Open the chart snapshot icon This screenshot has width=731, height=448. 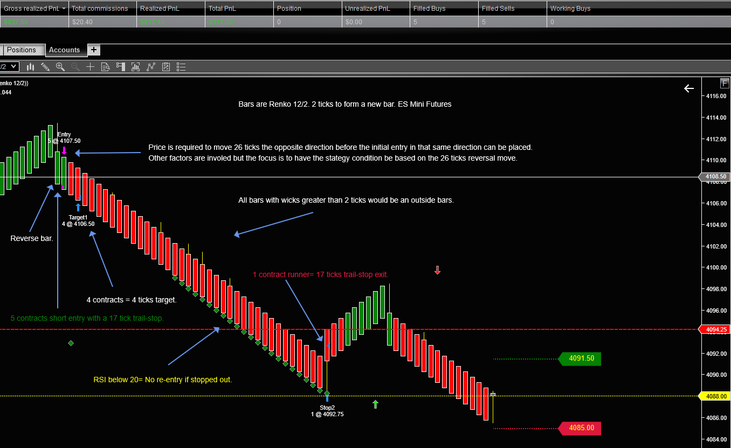pos(135,67)
